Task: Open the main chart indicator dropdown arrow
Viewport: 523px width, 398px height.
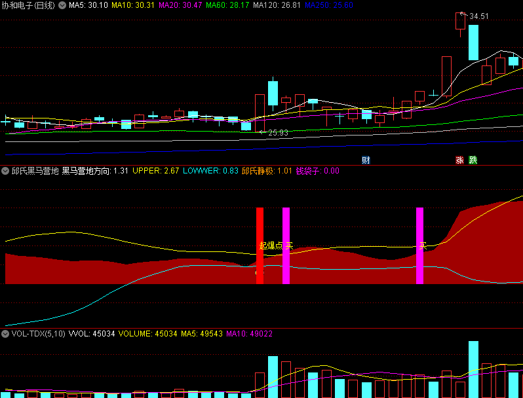Action: tap(62, 5)
